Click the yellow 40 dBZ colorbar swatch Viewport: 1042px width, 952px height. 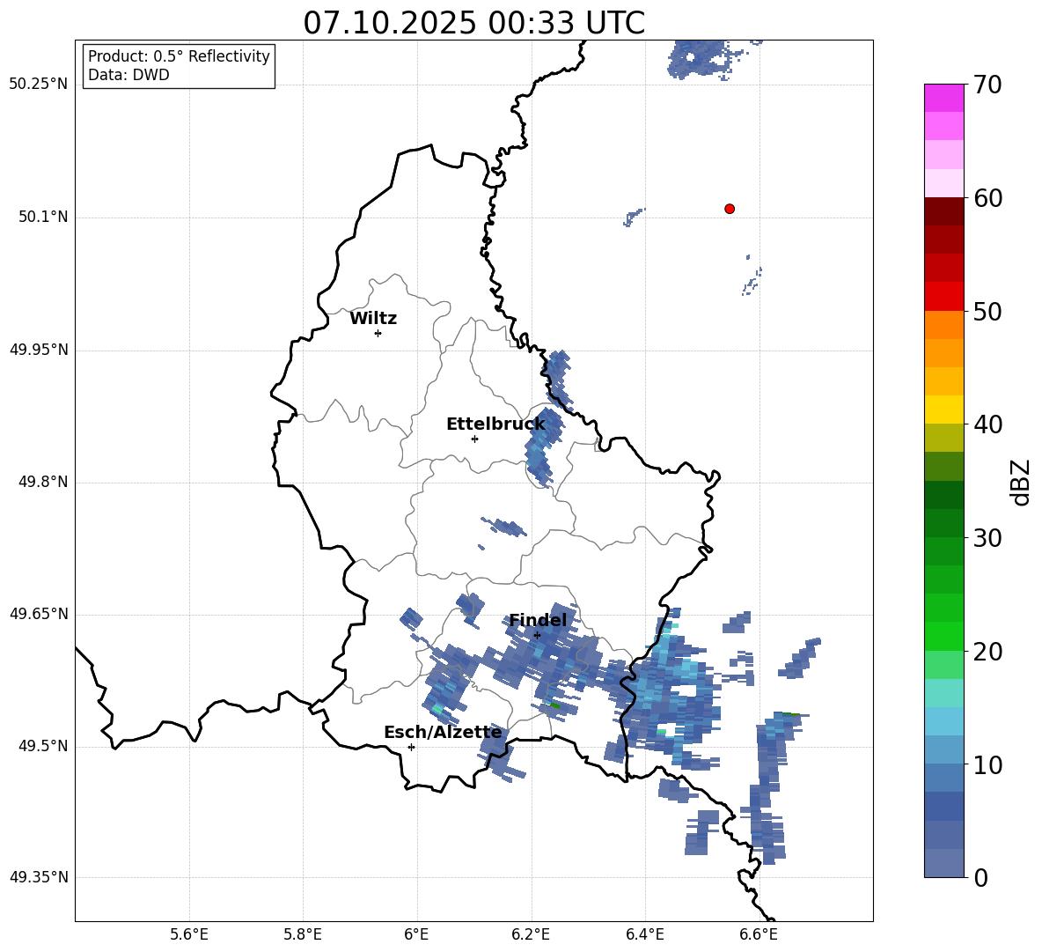click(944, 410)
